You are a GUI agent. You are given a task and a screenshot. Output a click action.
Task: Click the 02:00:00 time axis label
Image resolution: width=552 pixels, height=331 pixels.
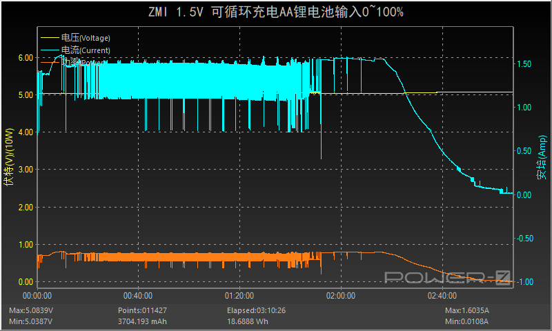tap(341, 296)
